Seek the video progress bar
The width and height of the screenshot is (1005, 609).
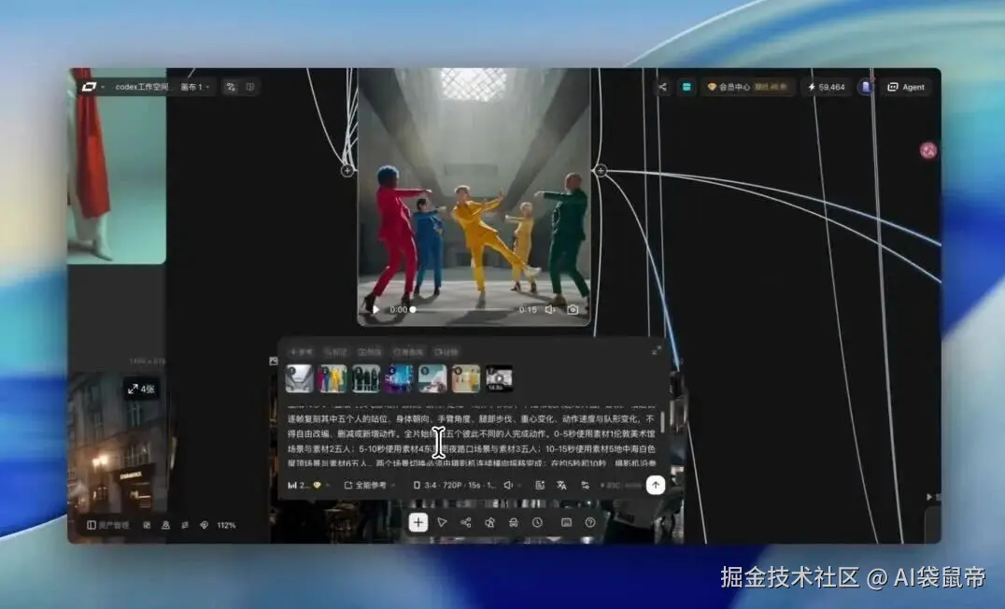[x=464, y=309]
